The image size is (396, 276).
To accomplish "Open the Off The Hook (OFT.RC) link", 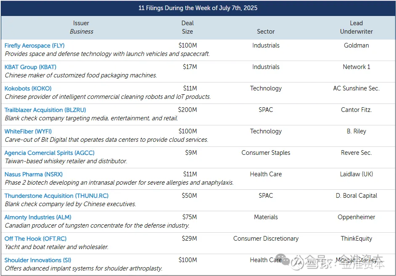I will click(x=36, y=239).
